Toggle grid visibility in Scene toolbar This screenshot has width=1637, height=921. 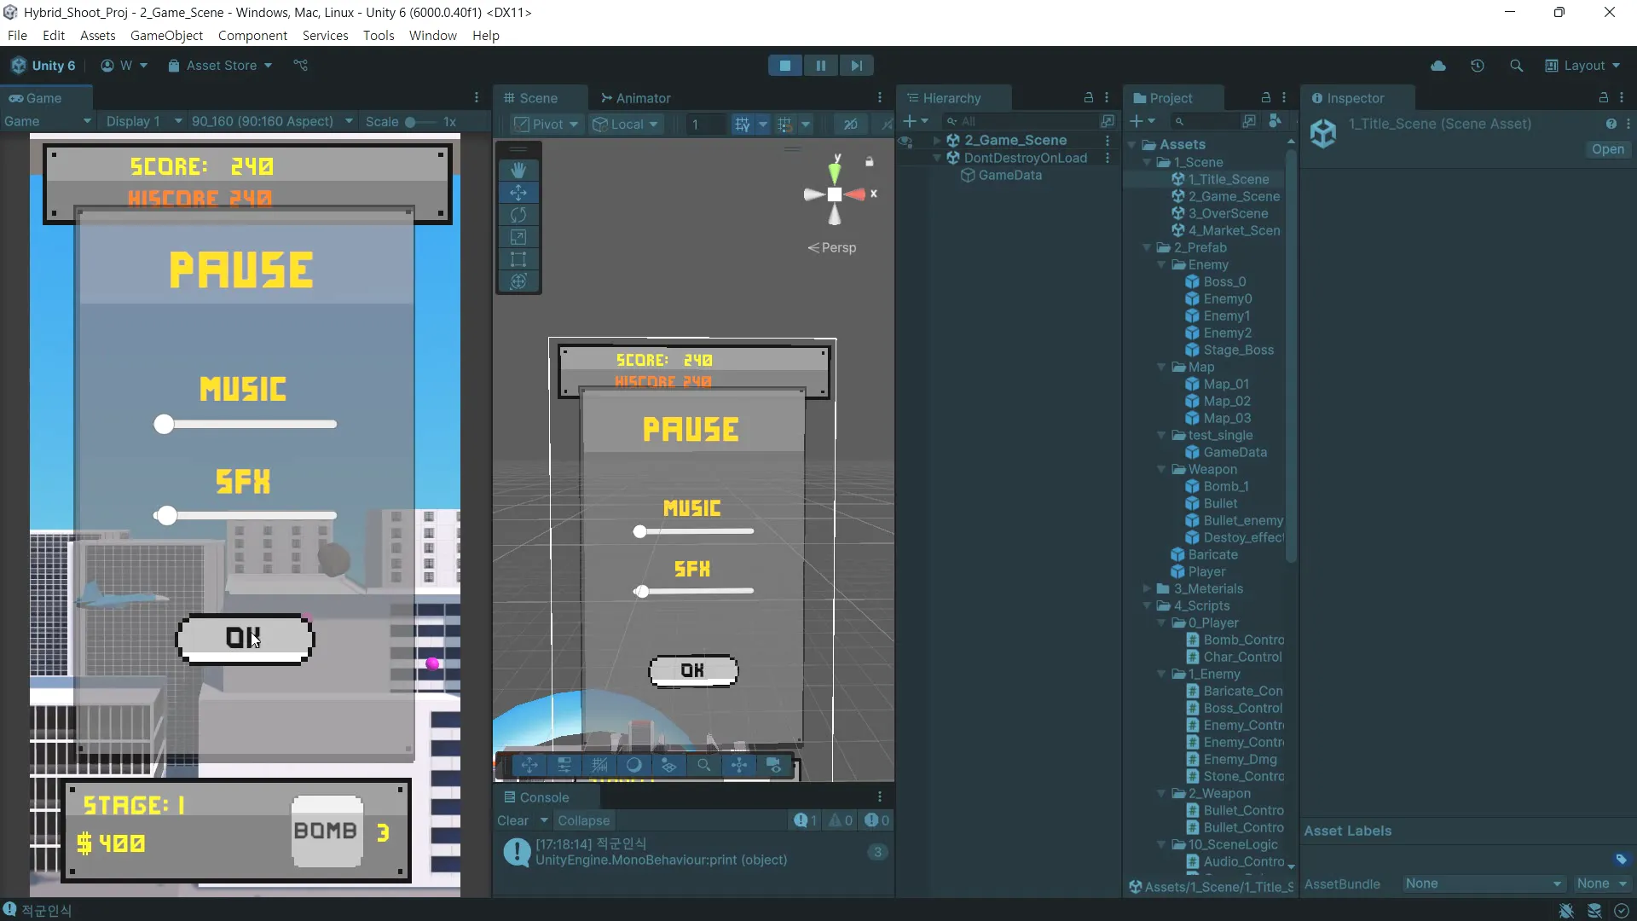pos(743,125)
